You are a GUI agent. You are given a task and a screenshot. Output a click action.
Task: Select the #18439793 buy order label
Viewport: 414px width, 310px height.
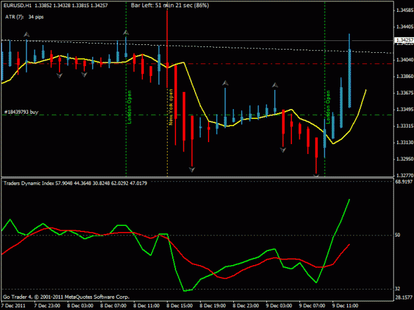pyautogui.click(x=21, y=112)
